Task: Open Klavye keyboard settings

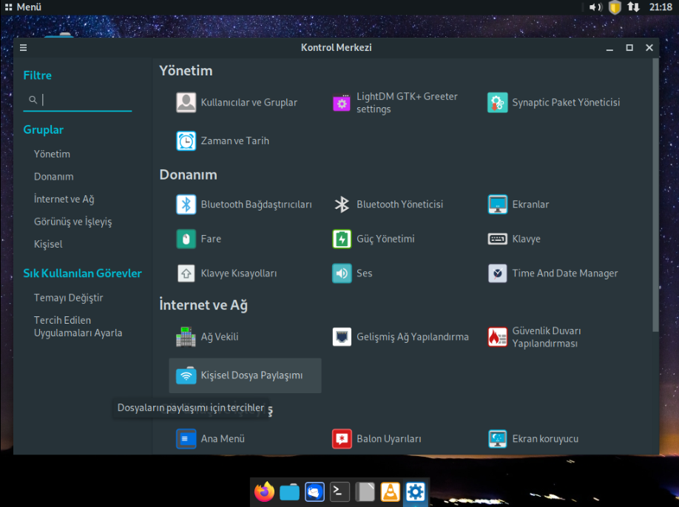Action: [x=514, y=239]
